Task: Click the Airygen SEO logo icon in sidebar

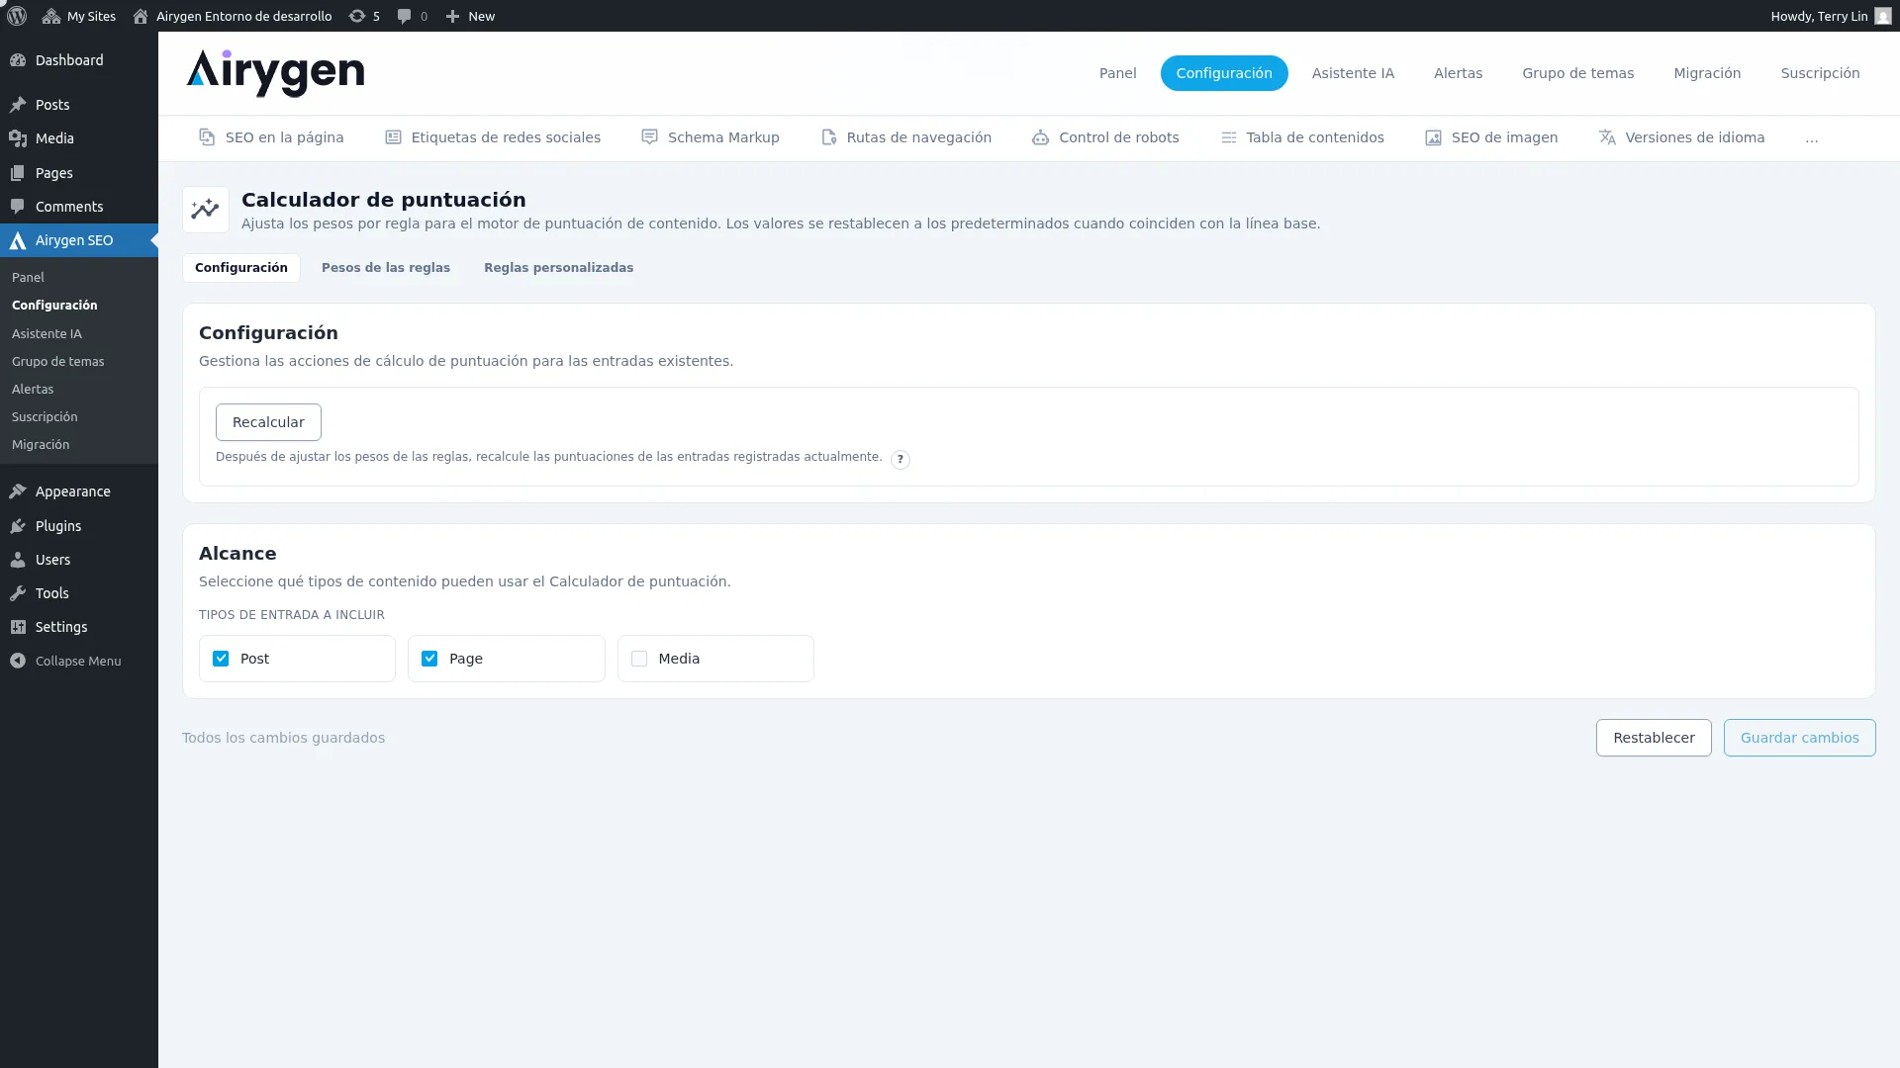Action: (18, 240)
